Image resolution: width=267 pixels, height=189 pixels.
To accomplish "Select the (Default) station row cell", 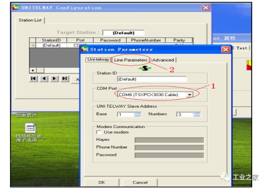I will coord(52,45).
